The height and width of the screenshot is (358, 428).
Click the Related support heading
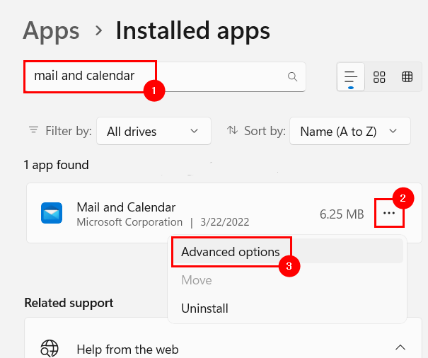pos(69,303)
